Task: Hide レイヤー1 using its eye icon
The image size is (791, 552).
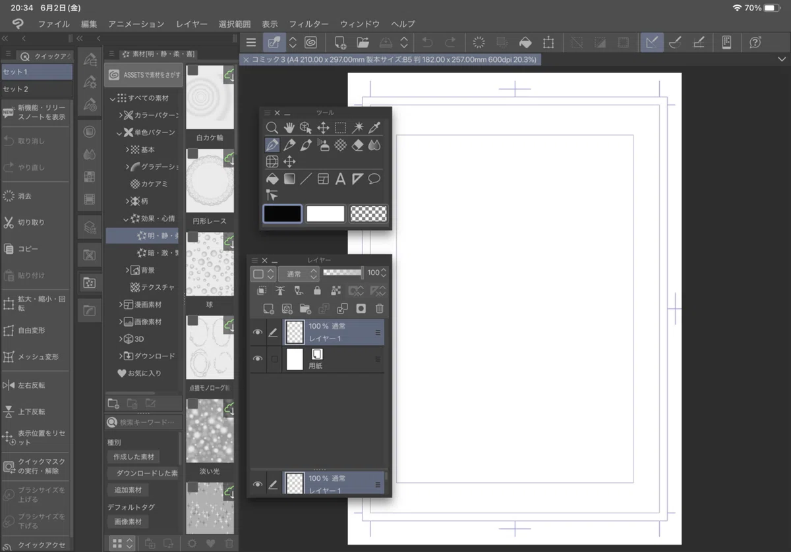Action: (x=258, y=333)
